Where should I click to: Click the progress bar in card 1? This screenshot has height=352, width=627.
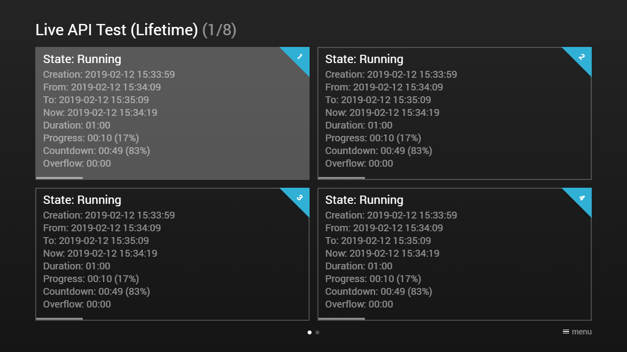[59, 178]
